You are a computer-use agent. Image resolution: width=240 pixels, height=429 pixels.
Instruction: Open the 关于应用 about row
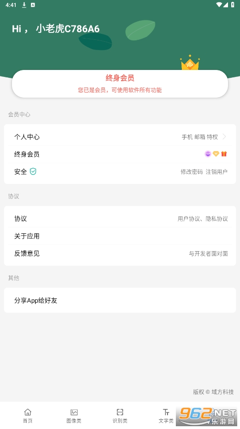click(120, 236)
